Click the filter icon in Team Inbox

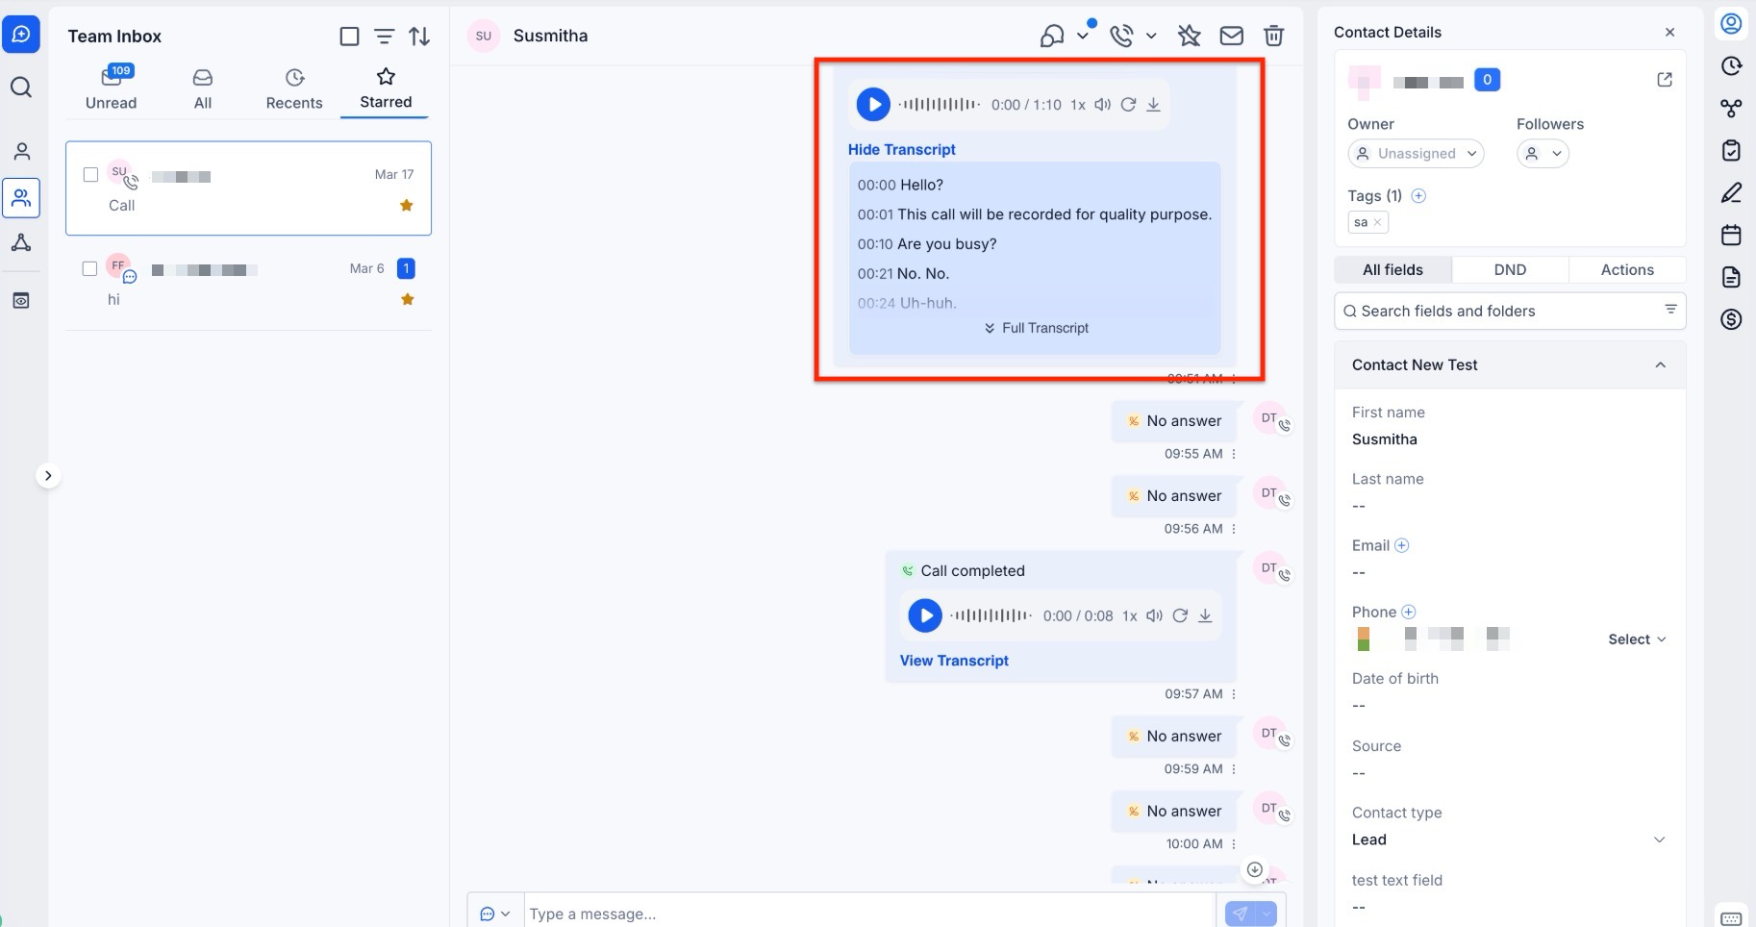pyautogui.click(x=384, y=37)
